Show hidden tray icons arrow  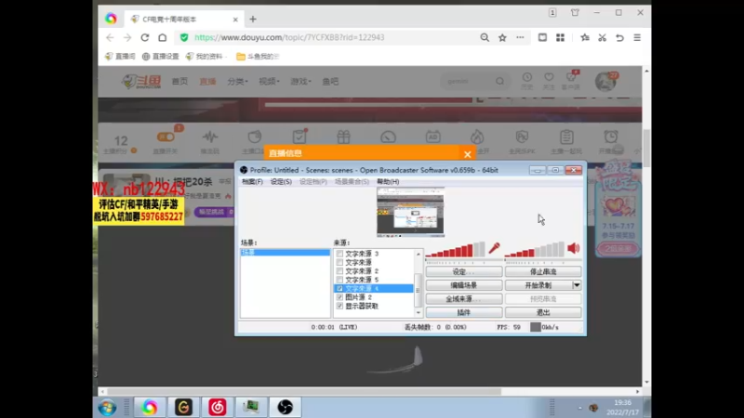click(579, 408)
